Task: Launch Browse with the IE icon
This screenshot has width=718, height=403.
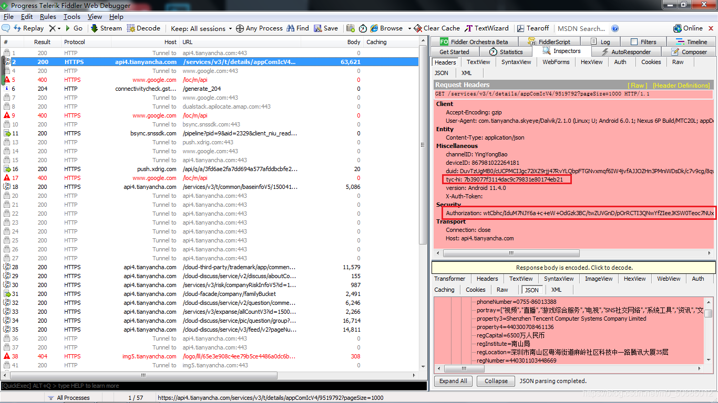Action: [x=386, y=28]
